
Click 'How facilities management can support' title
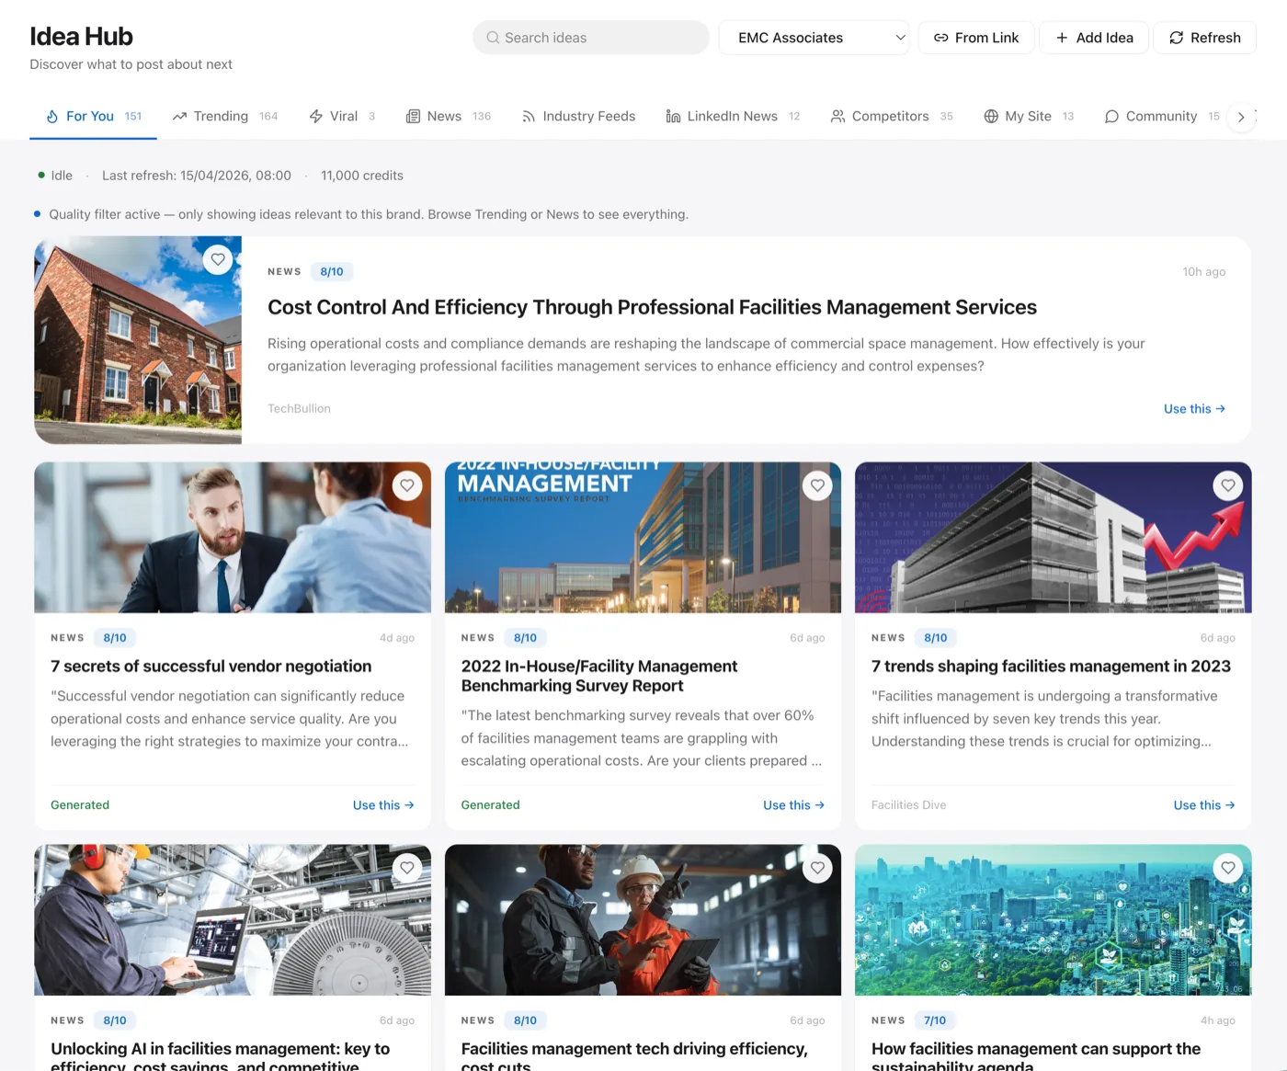click(x=1036, y=1057)
